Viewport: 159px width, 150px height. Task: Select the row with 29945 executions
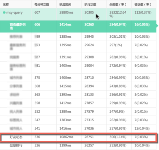click(78, 37)
